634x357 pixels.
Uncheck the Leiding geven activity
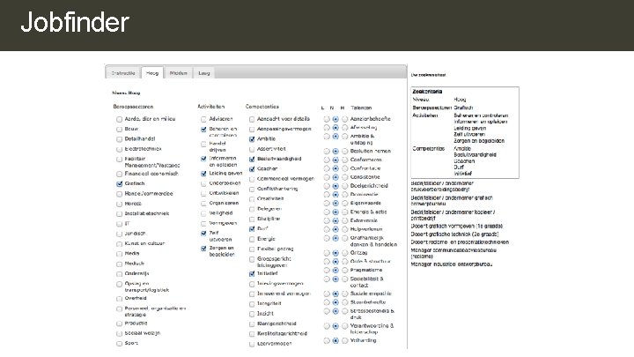click(203, 174)
